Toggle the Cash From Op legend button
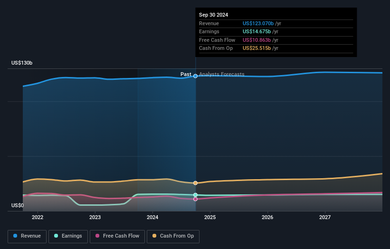This screenshot has width=390, height=249. pos(173,236)
